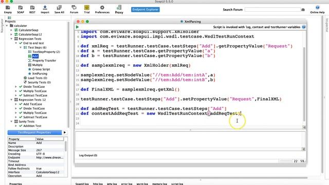Select the Add test step in tree
329x185 pixels.
pyautogui.click(x=35, y=56)
